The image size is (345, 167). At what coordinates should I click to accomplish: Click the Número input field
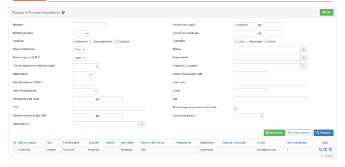(x=89, y=25)
